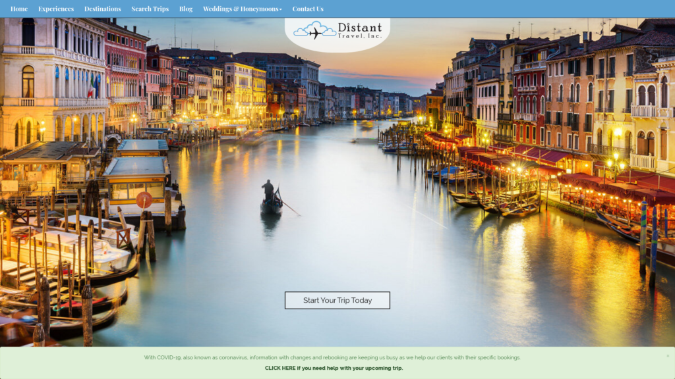Click the airplane and cloud logo icon
This screenshot has height=379, width=675.
coord(314,30)
